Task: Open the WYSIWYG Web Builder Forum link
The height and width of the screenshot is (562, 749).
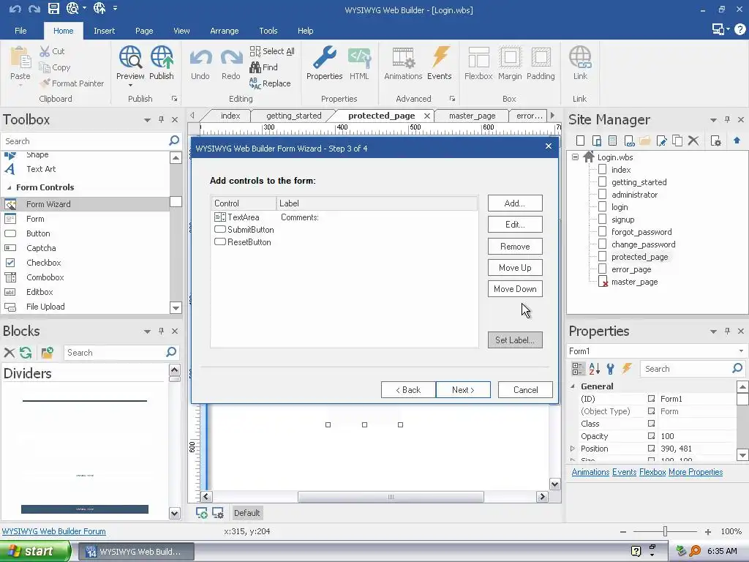Action: point(54,531)
